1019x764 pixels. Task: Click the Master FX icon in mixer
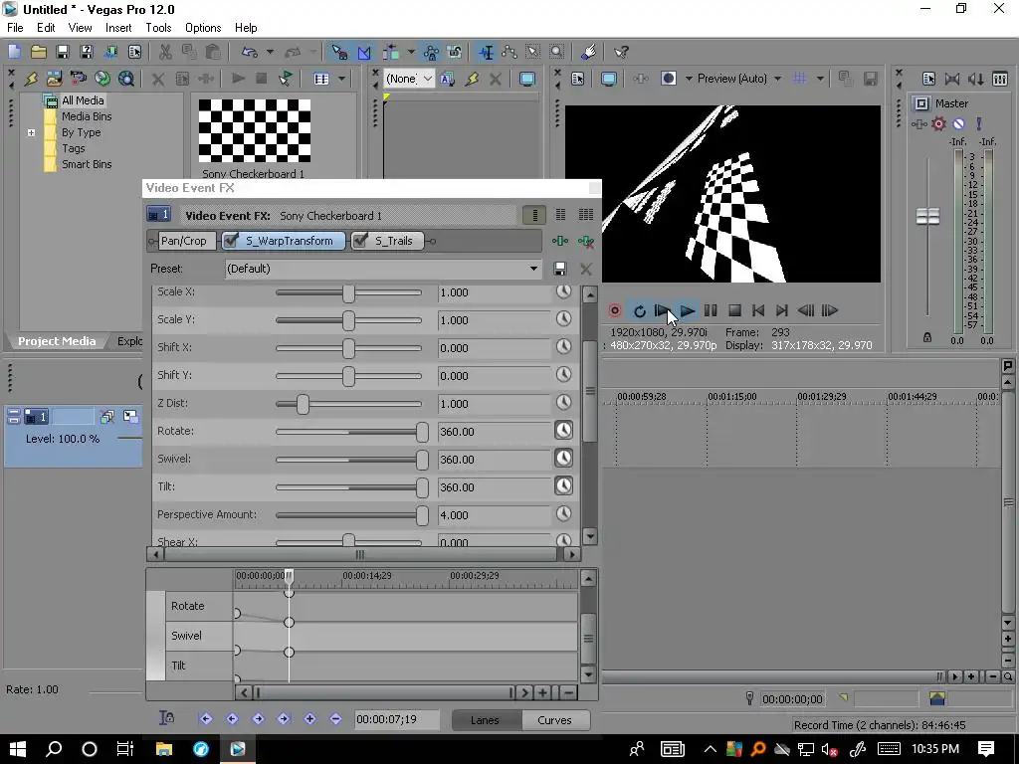pyautogui.click(x=918, y=123)
